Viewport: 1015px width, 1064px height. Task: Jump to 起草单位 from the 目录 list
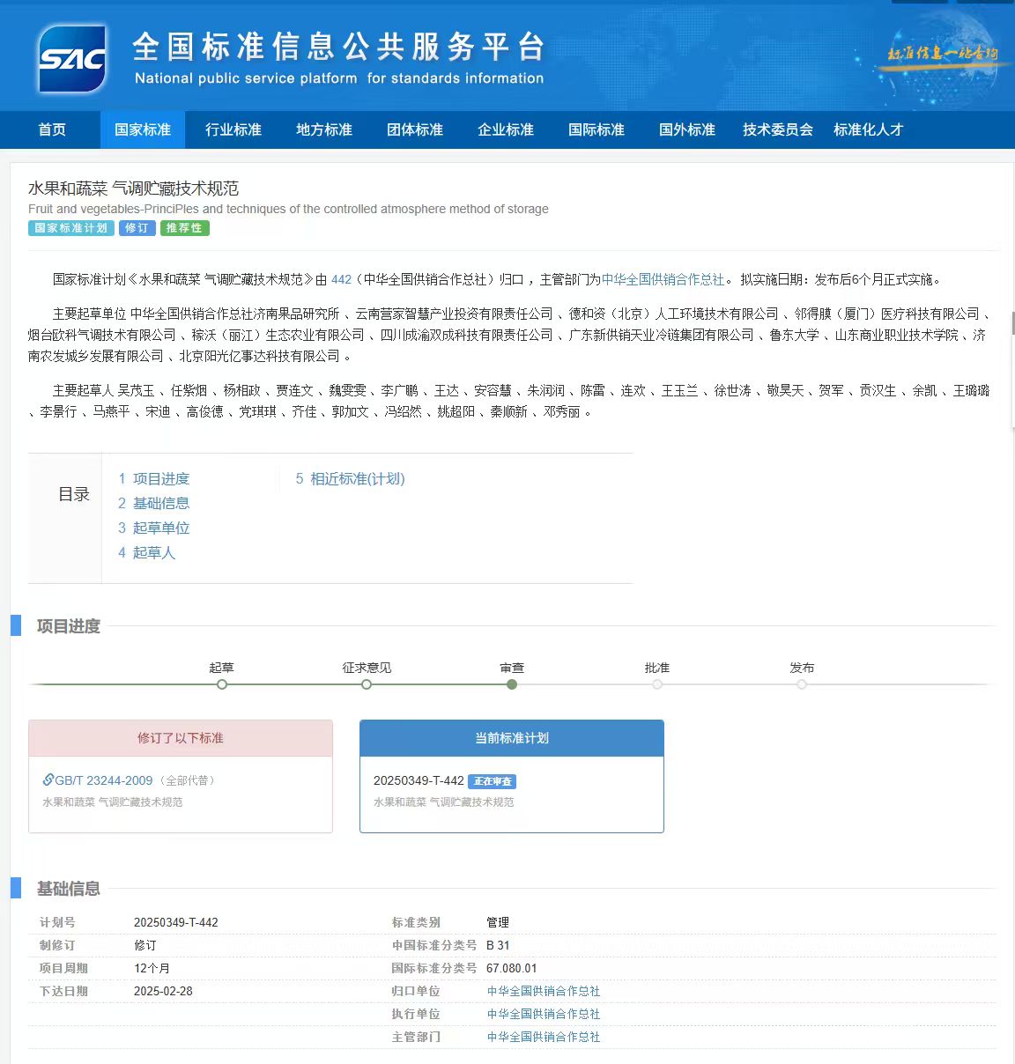tap(160, 528)
